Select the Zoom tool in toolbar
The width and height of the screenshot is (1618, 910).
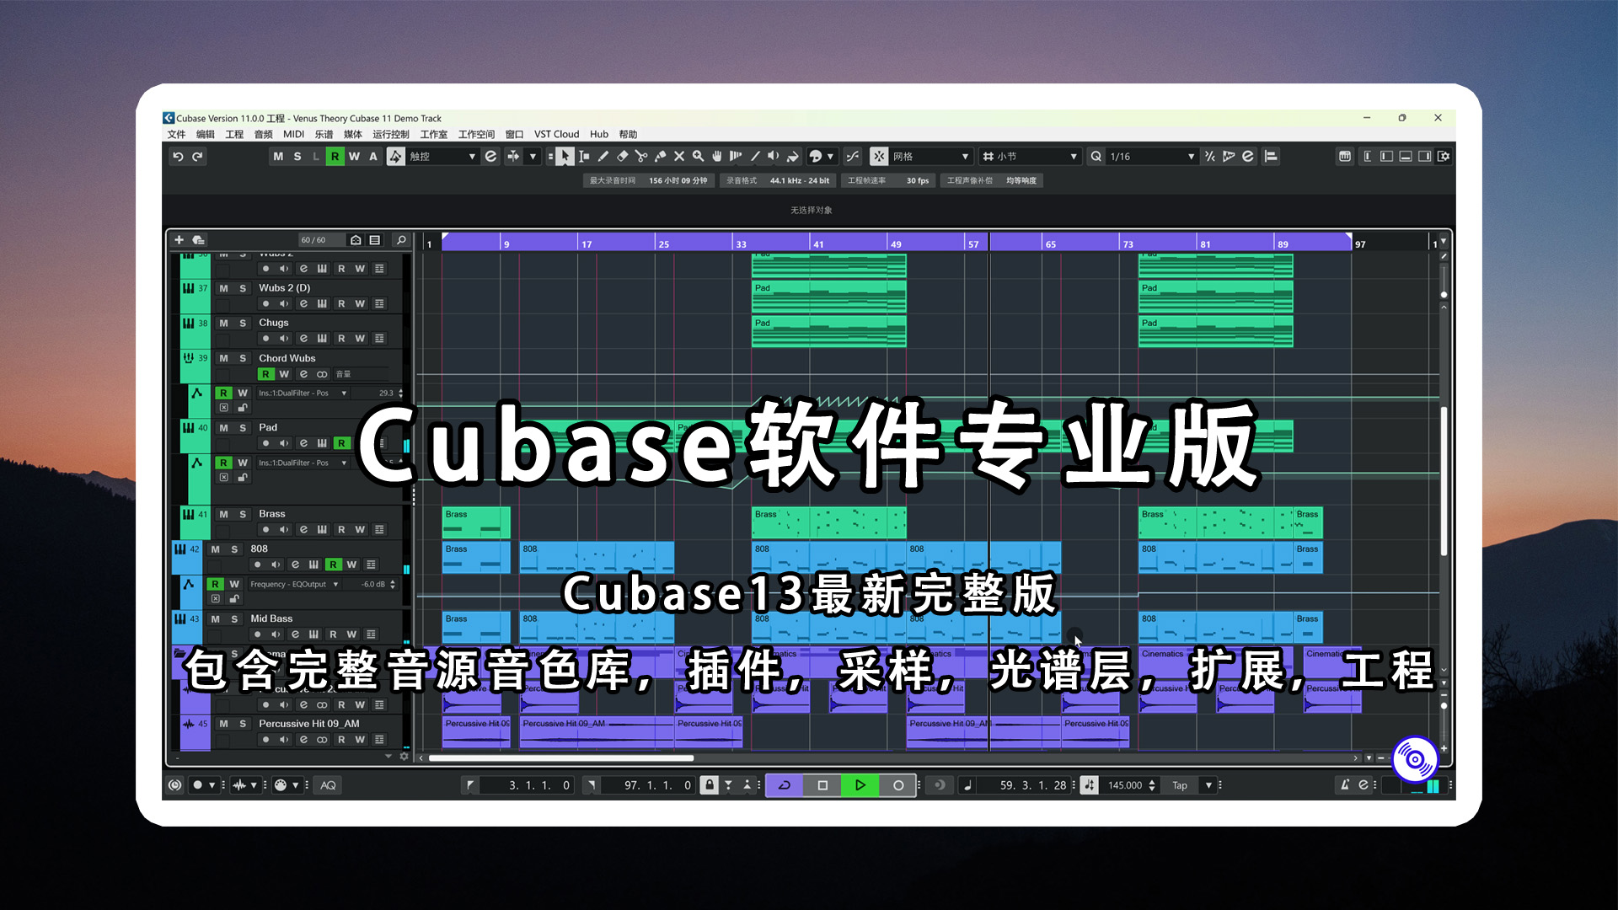pos(698,156)
